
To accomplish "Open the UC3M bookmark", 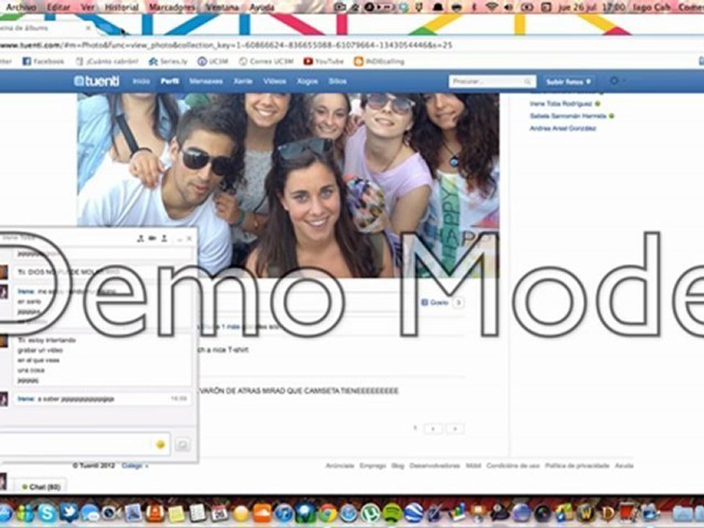I will click(213, 62).
